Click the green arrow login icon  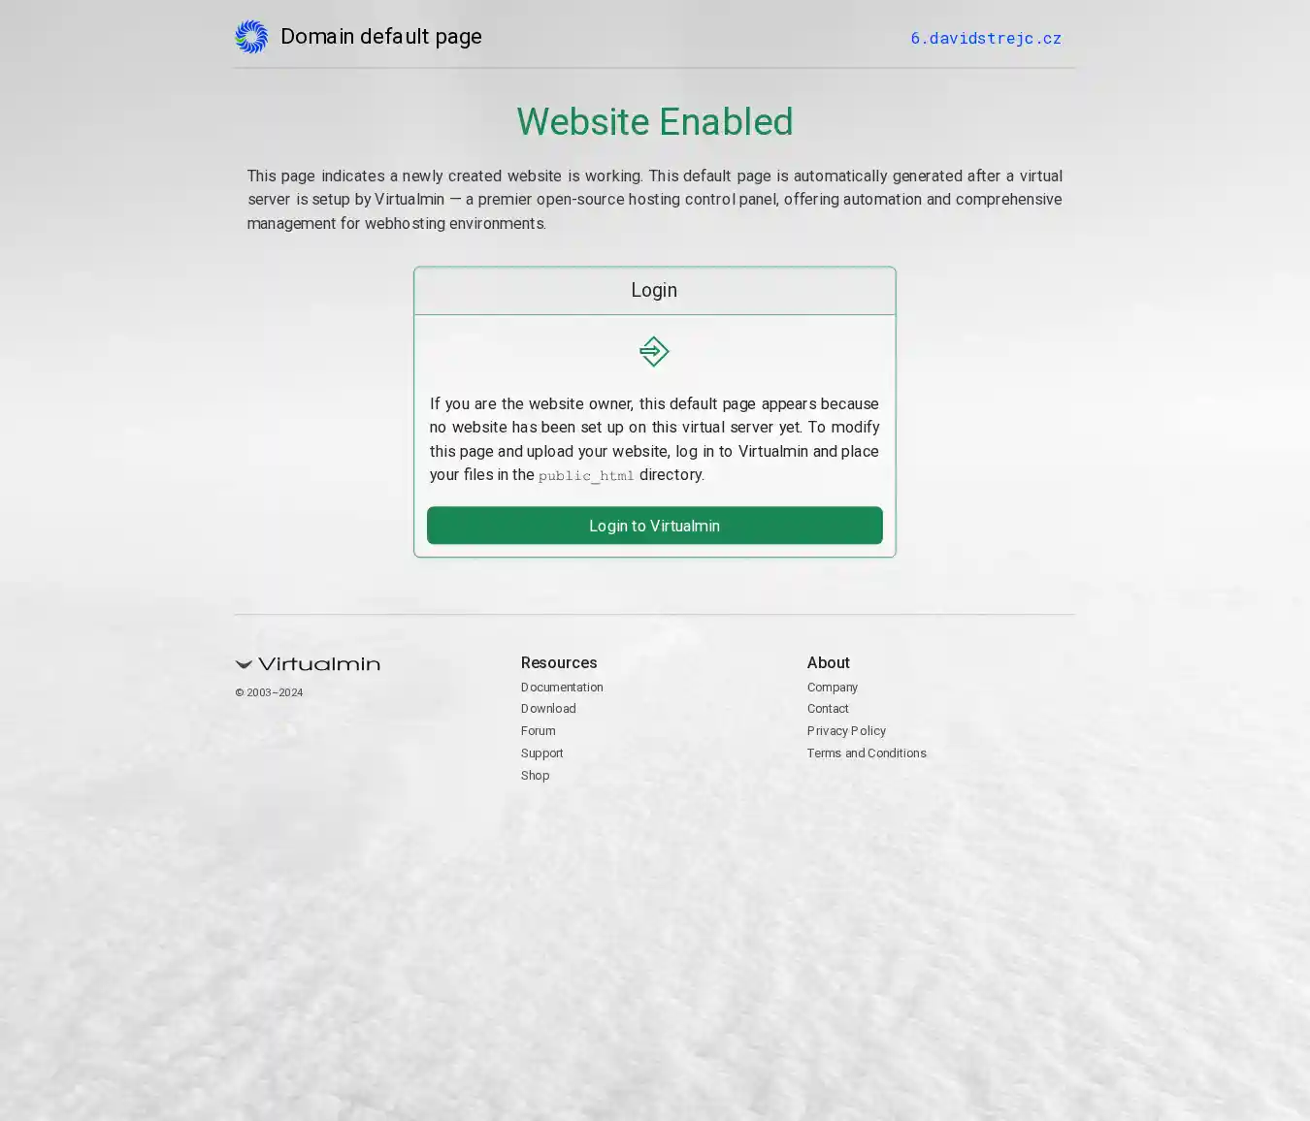click(654, 351)
